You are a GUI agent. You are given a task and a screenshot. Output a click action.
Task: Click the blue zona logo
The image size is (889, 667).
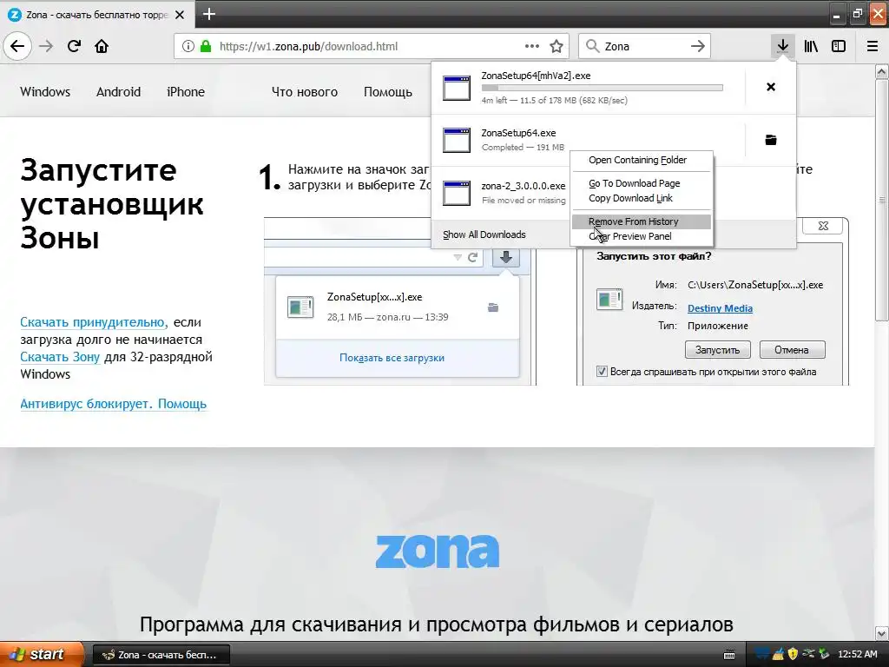point(438,550)
